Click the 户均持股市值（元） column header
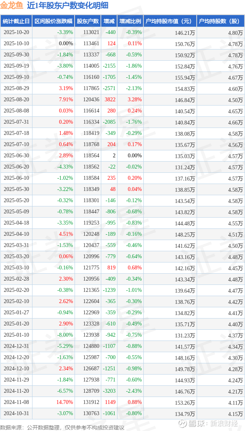The image size is (245, 431). click(x=170, y=21)
